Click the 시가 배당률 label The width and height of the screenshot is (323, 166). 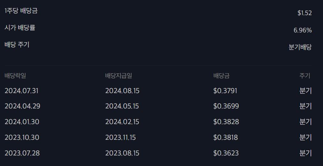(x=20, y=28)
